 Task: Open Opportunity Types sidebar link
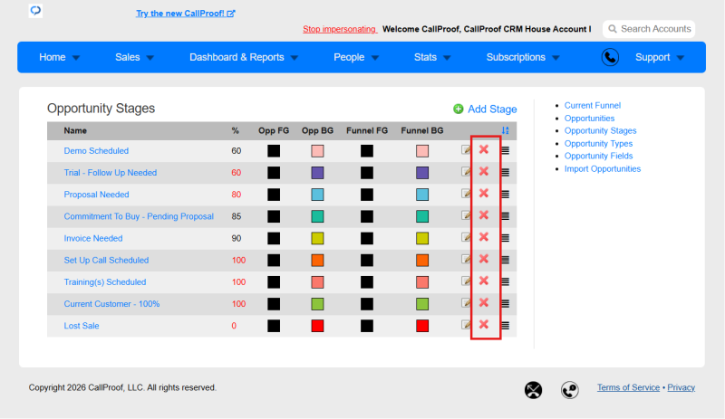point(598,144)
